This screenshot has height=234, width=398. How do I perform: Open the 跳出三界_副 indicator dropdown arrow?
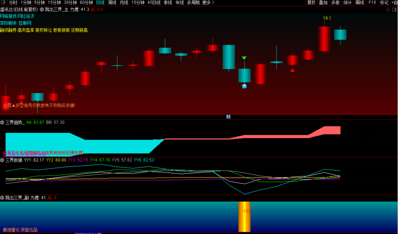click(x=2, y=198)
